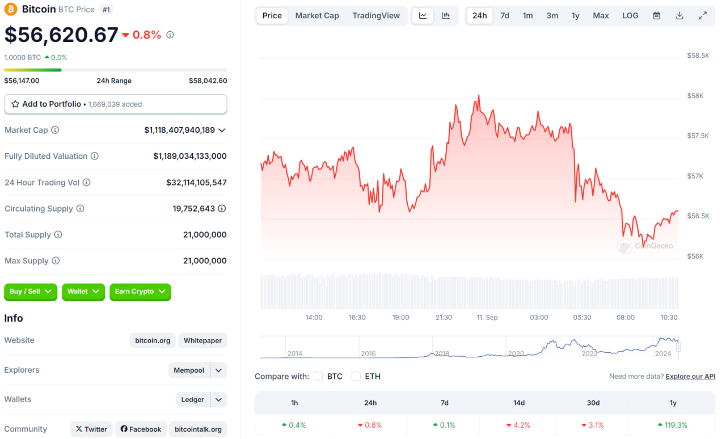The width and height of the screenshot is (726, 439).
Task: Click 24 Hour Trading Vol info icon
Action: tap(86, 183)
